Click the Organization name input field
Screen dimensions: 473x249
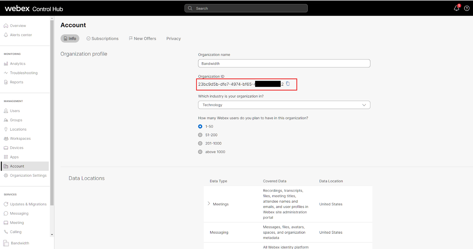[x=284, y=64]
